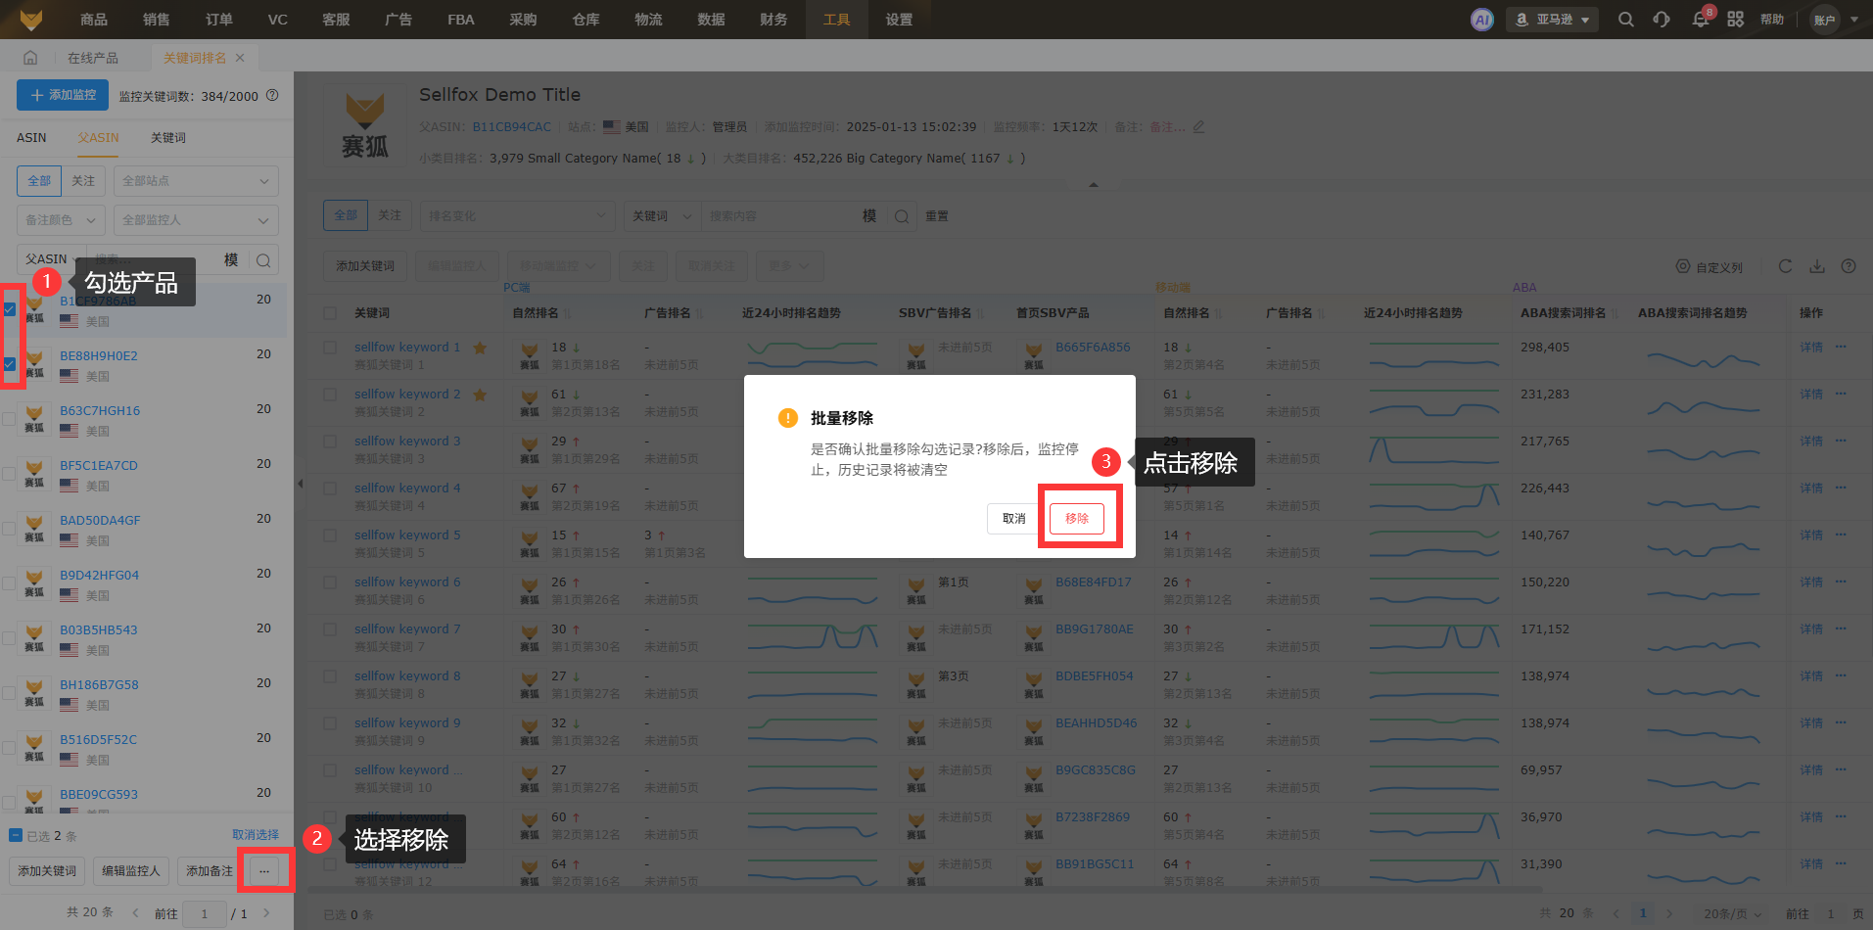Screen dimensions: 1873x930
Task: Close the 关键词排名 tab
Action: [x=240, y=58]
